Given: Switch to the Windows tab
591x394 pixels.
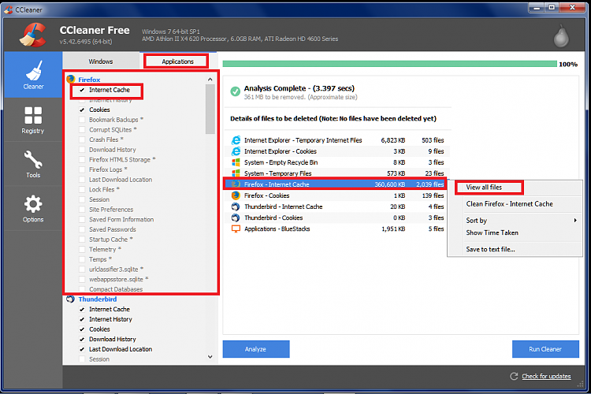Looking at the screenshot, I should point(101,61).
